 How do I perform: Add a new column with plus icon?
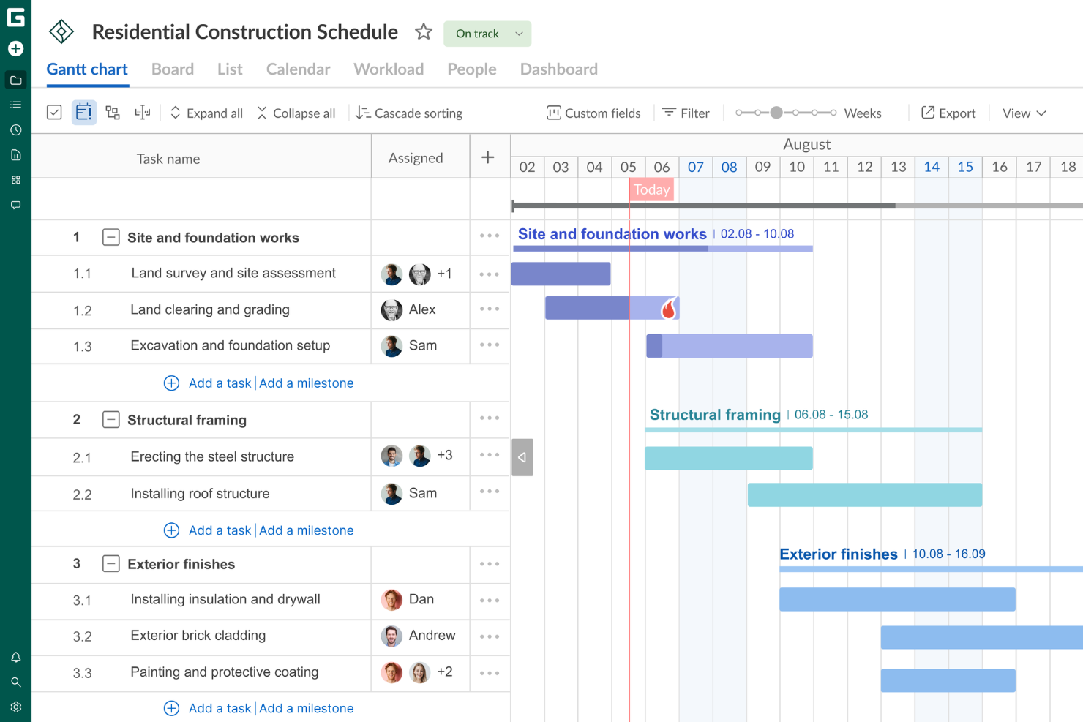point(488,157)
